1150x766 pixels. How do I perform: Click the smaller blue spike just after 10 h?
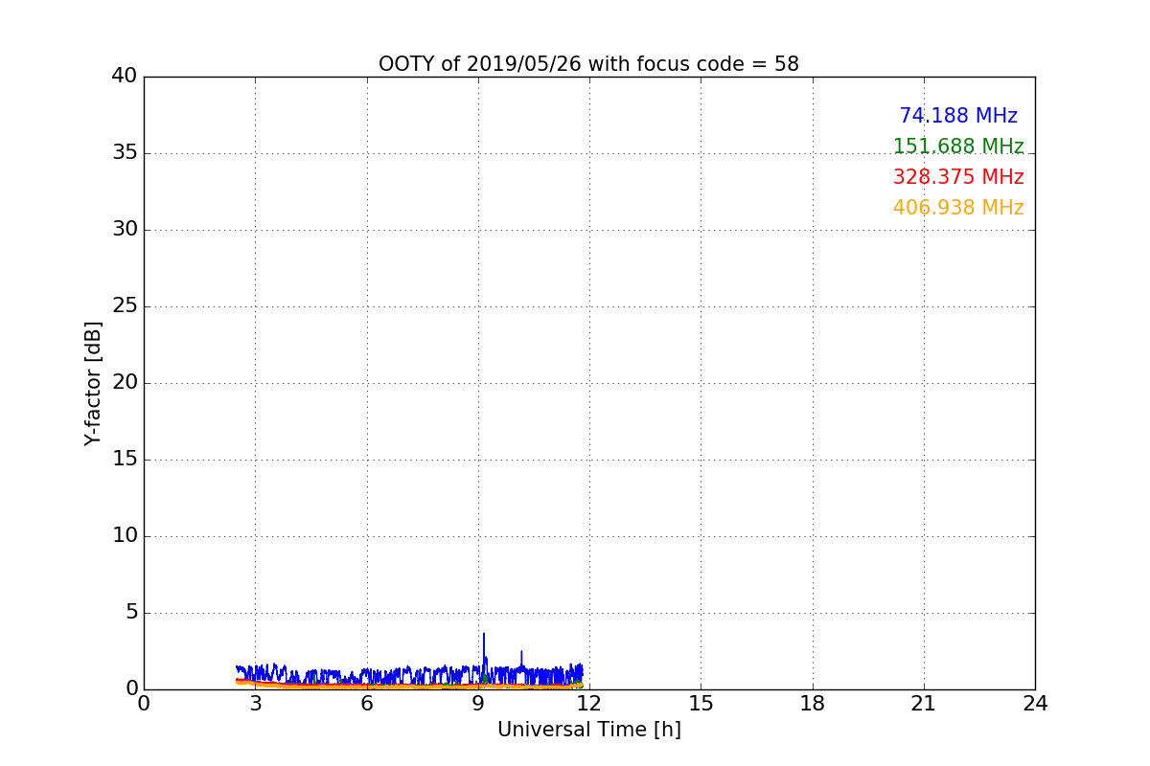[521, 659]
